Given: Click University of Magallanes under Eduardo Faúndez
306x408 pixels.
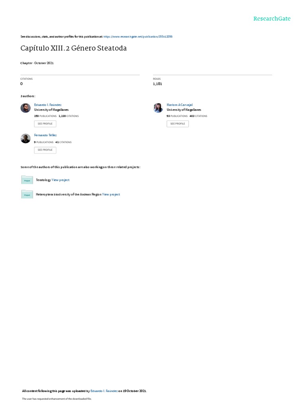Looking at the screenshot, I should pos(51,110).
